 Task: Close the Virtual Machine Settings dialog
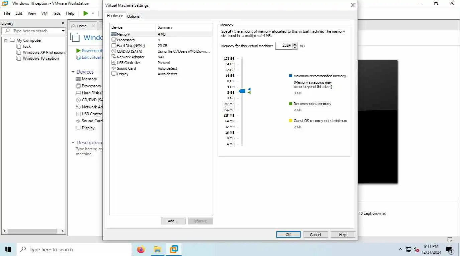tap(352, 5)
